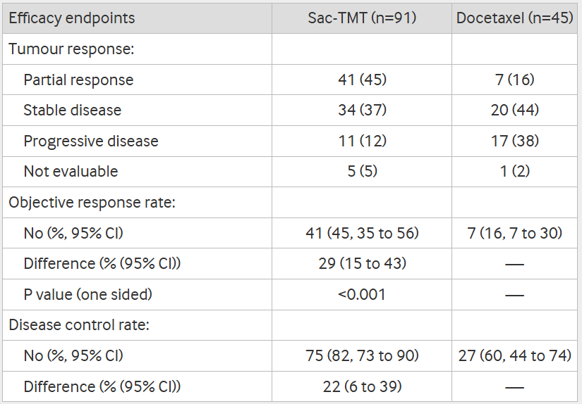Click the Stable disease row label

[x=72, y=111]
